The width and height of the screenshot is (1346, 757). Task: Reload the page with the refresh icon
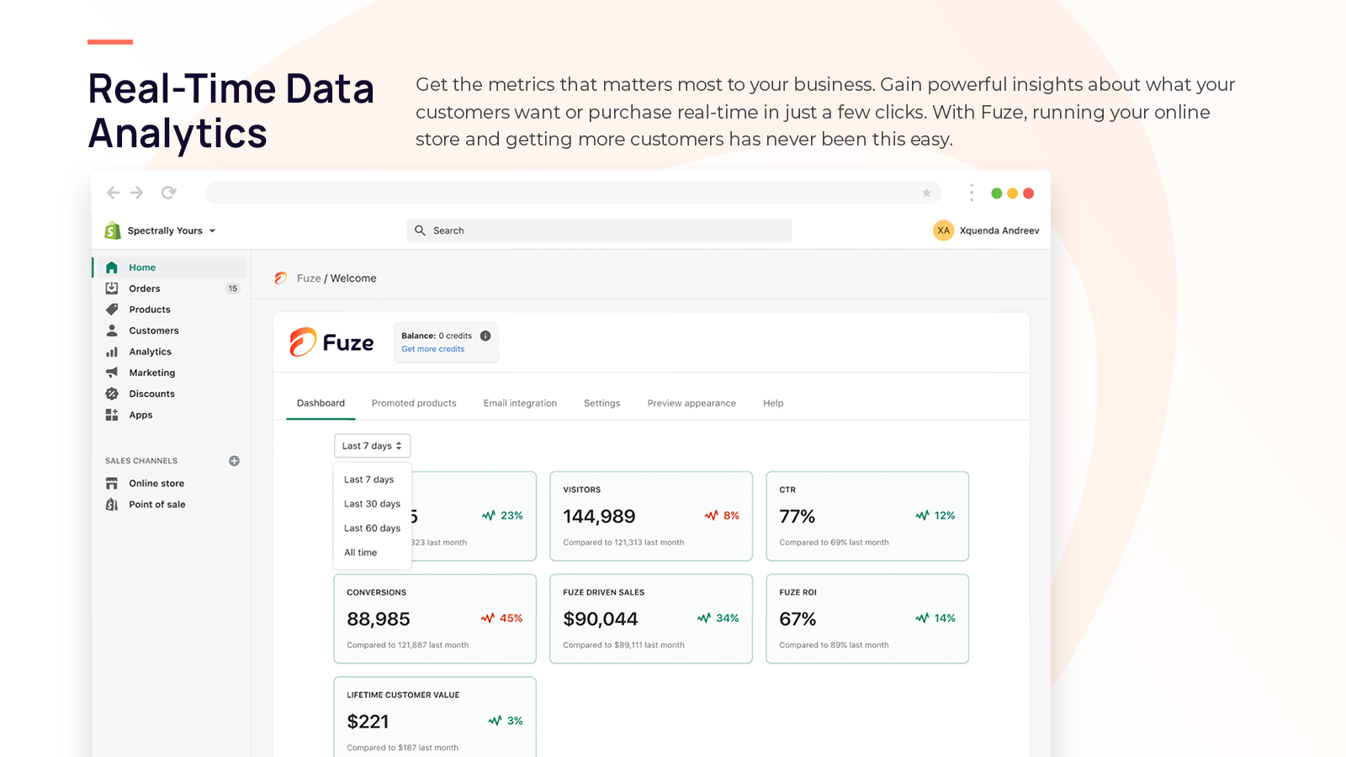(168, 192)
